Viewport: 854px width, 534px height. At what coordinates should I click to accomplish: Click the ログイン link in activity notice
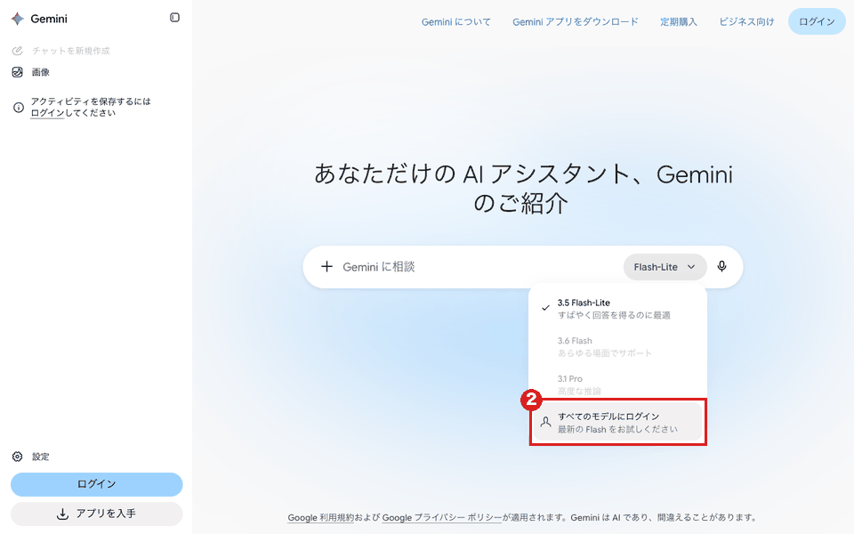47,113
